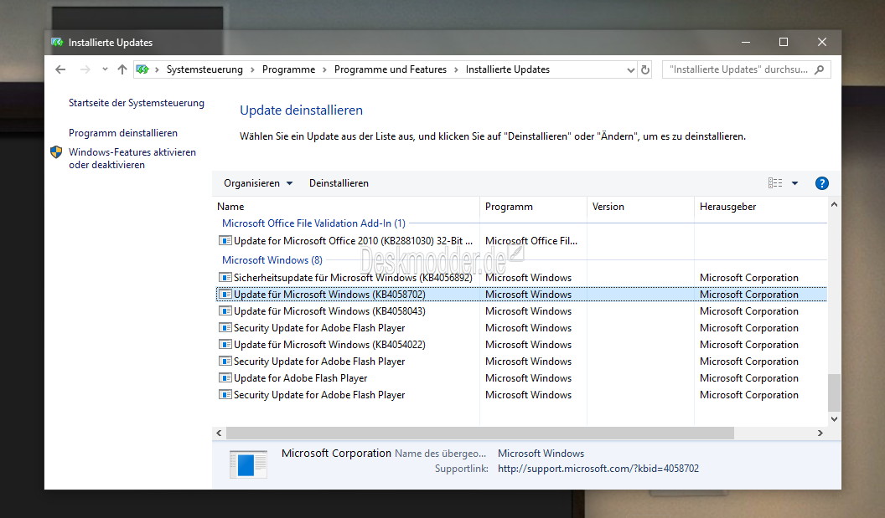This screenshot has height=518, width=885.
Task: Expand the address bar history dropdown
Action: 630,70
